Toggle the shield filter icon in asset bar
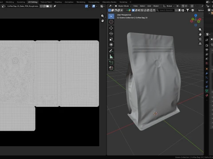 click(x=193, y=10)
